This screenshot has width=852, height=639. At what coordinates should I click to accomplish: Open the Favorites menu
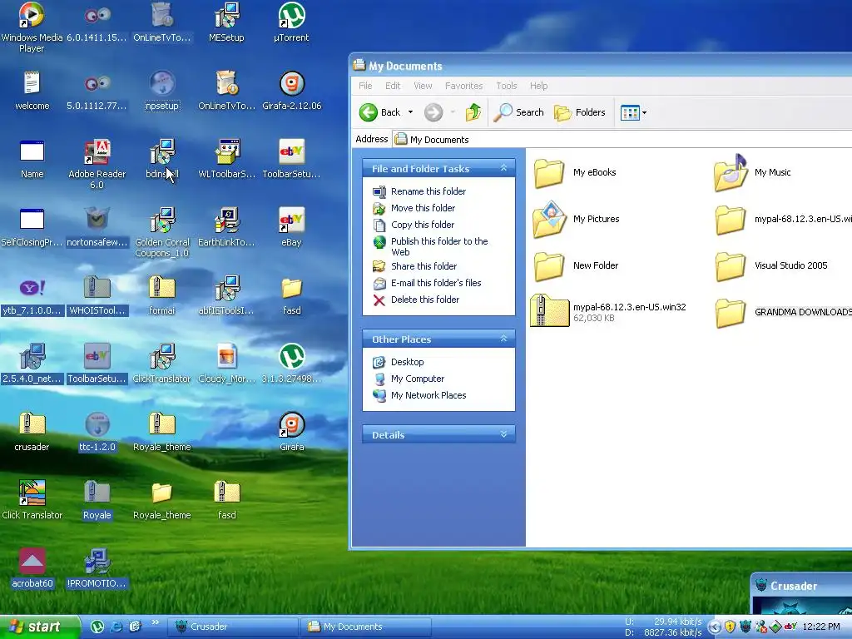[463, 86]
